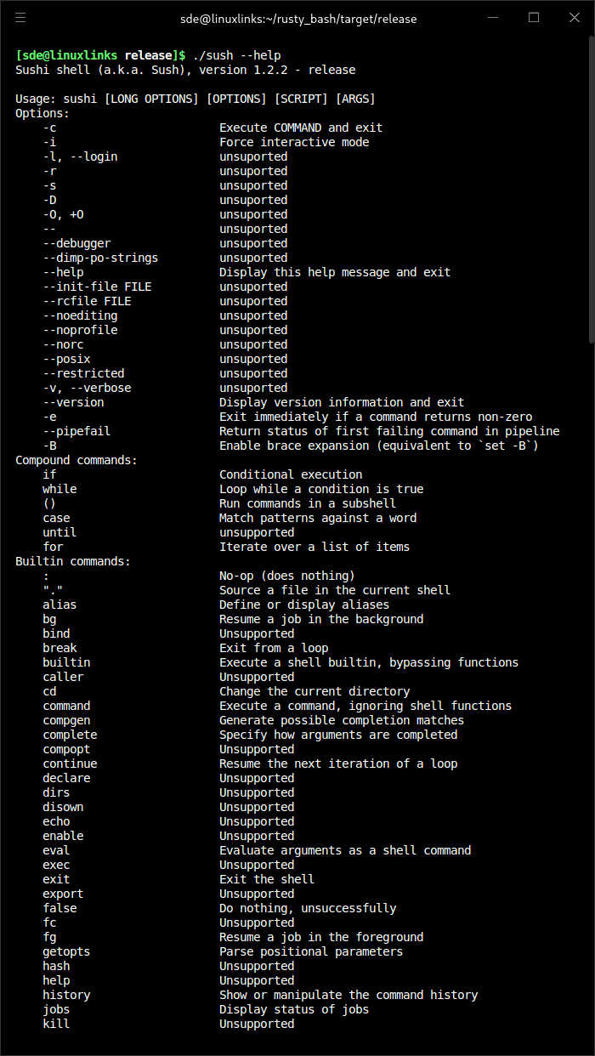Click the echo builtin entry
Viewport: 595px width, 1056px height.
56,820
